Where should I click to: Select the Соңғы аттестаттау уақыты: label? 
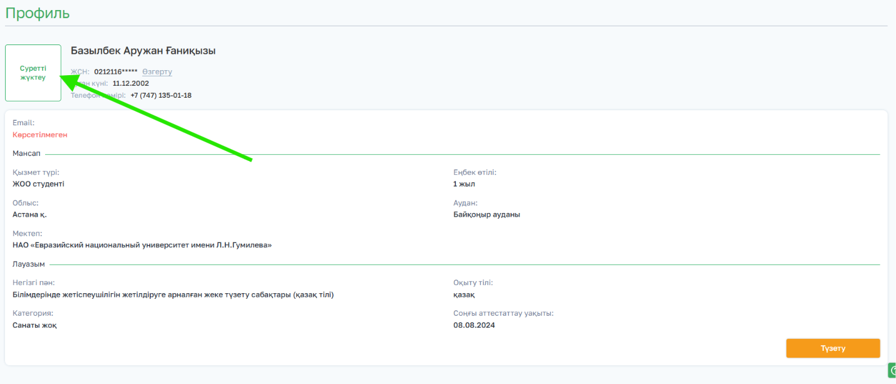pyautogui.click(x=503, y=313)
